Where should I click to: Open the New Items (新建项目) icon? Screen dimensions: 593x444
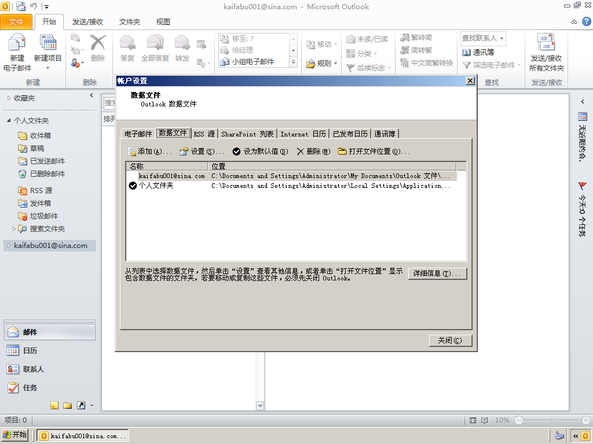click(47, 43)
